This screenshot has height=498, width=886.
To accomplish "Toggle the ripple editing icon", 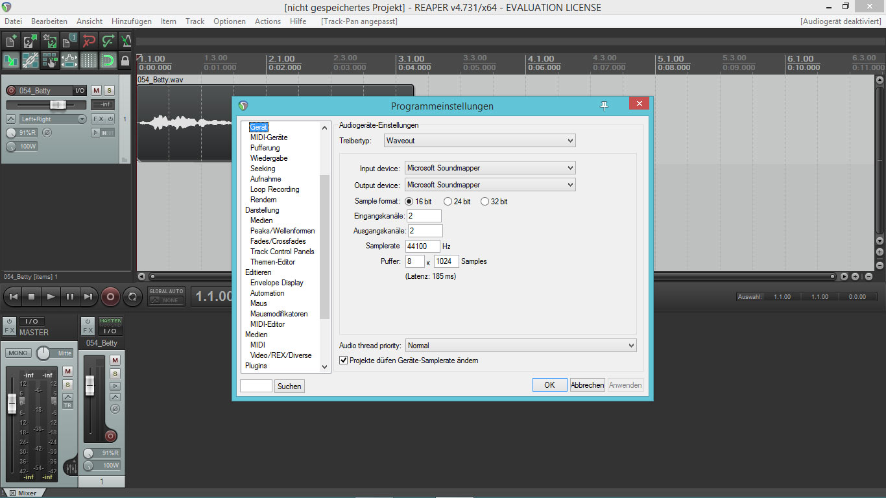I will 49,61.
